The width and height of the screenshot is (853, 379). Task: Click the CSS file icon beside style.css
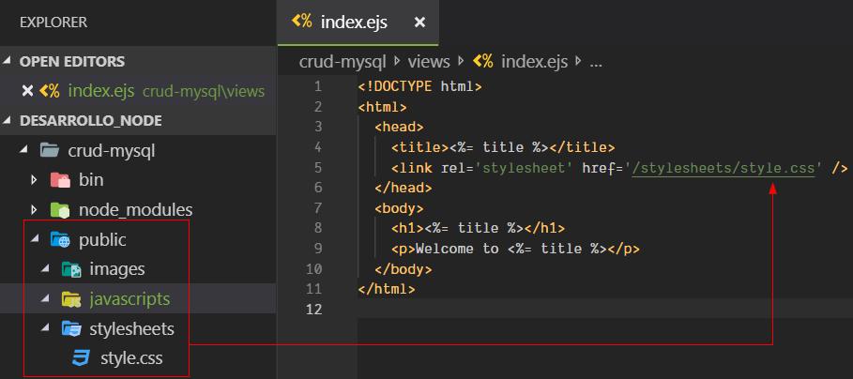pyautogui.click(x=82, y=358)
